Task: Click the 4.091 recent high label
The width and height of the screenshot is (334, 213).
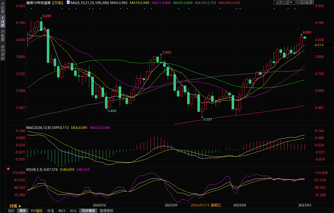Action: pyautogui.click(x=307, y=33)
